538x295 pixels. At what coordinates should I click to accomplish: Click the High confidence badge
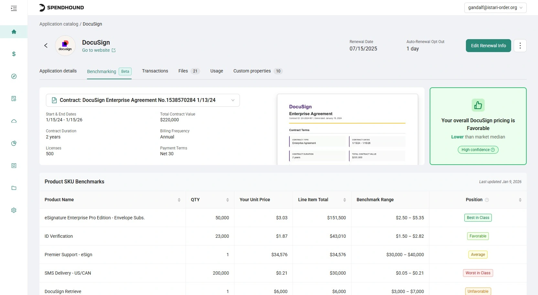478,150
